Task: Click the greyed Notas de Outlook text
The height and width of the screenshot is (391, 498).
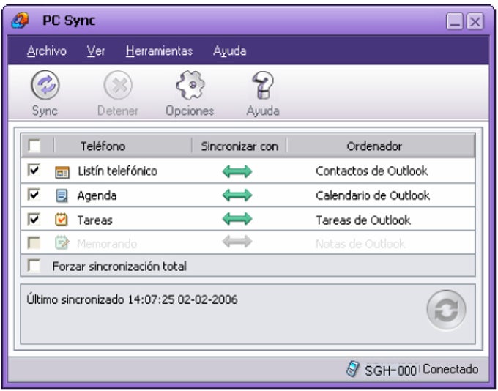Action: pos(360,244)
